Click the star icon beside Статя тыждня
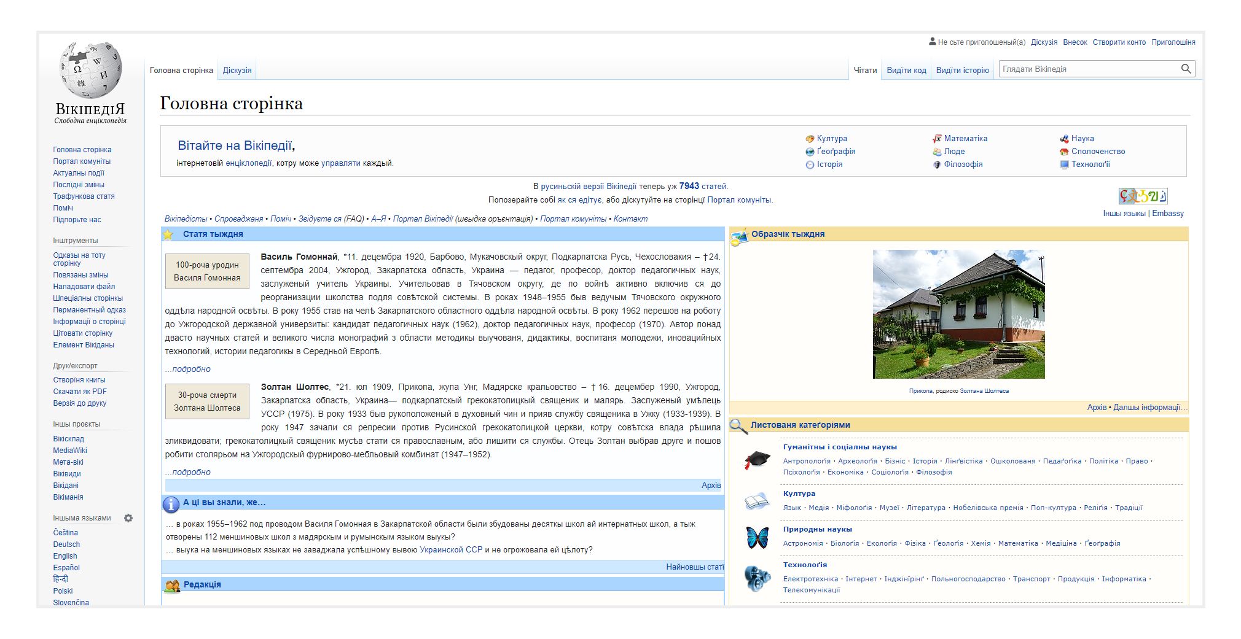The image size is (1241, 639). (x=168, y=234)
